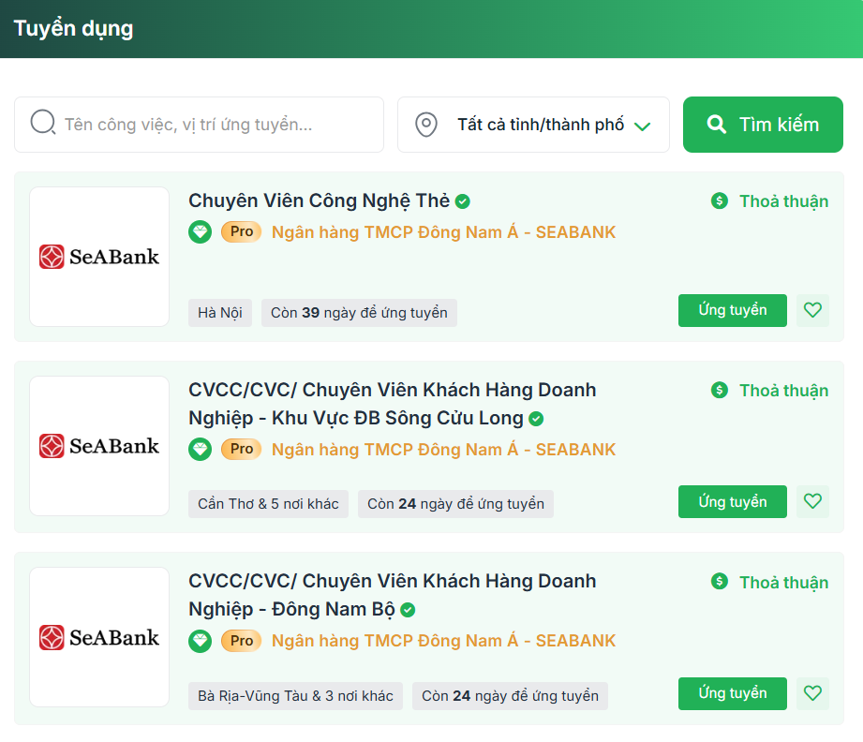Open Khách Hàng Doanh Nghiệp - Đông Nam Bộ job
Screen dimensions: 863x742
[392, 595]
